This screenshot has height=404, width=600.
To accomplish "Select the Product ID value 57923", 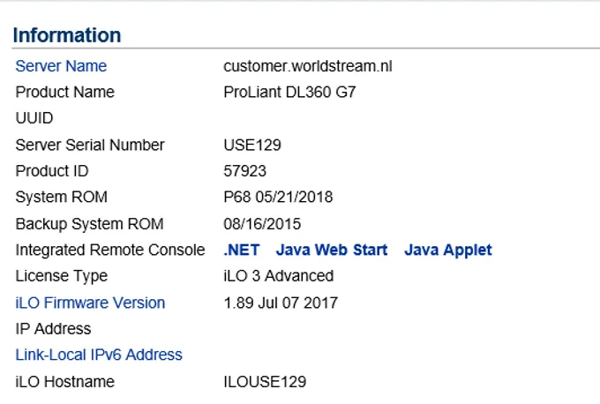I will (244, 171).
